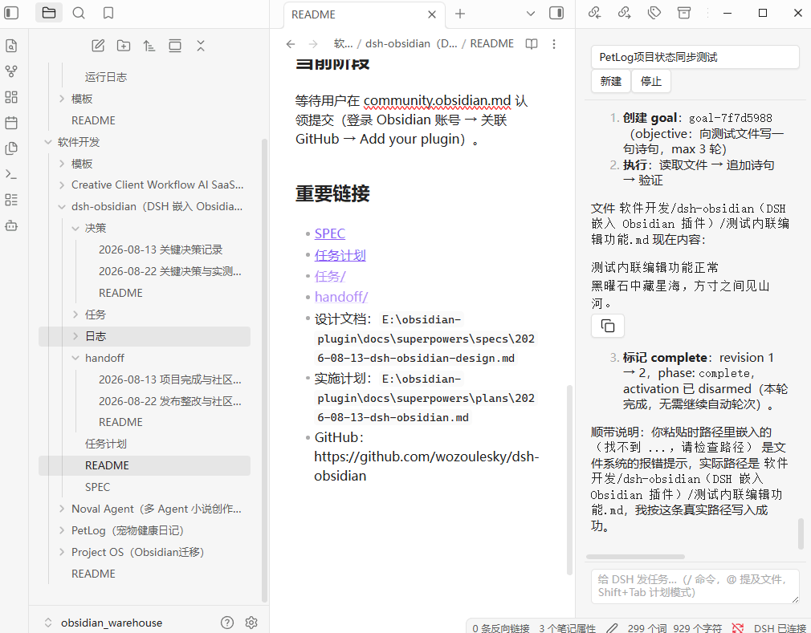Collapse the handoff folder

pos(75,358)
